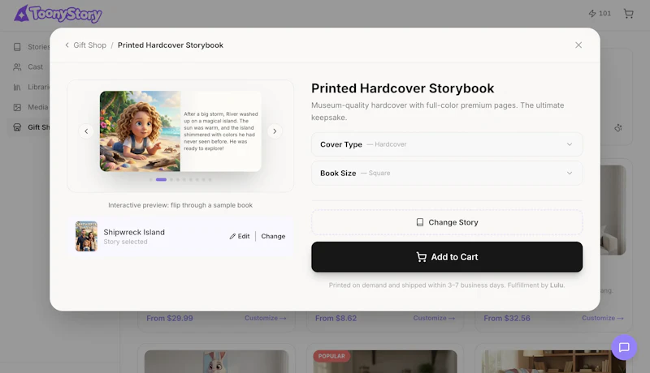Click the Shipwreck Island cover thumbnail

(86, 236)
